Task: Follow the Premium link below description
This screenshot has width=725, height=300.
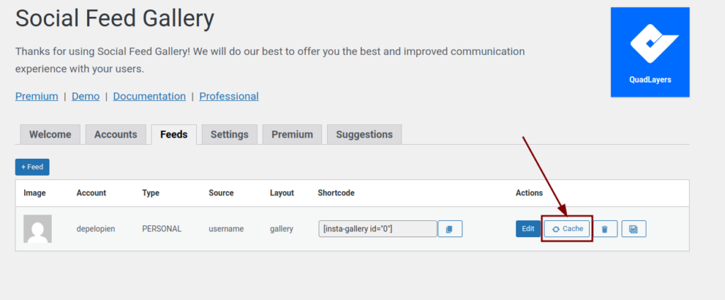Action: [37, 96]
